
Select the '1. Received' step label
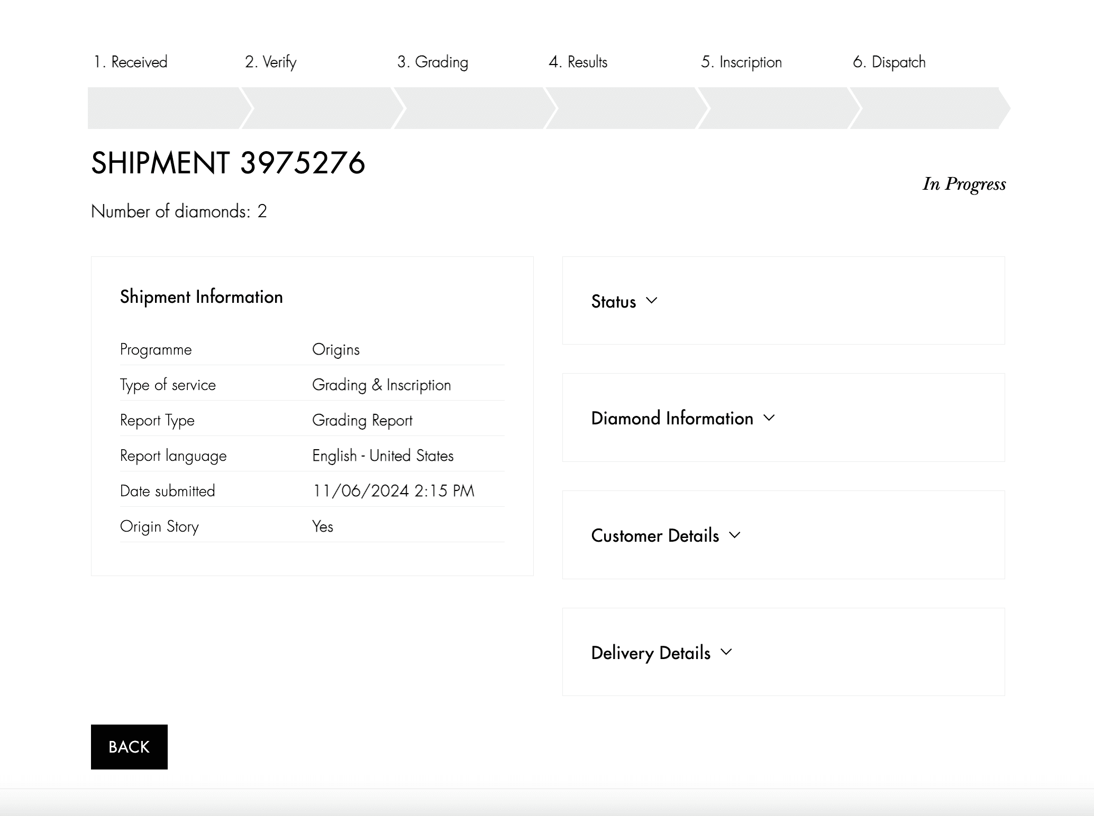click(x=131, y=62)
